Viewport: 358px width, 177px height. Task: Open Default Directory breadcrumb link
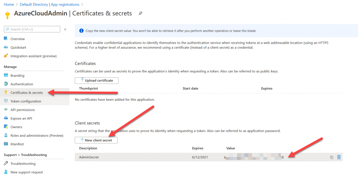click(x=34, y=5)
